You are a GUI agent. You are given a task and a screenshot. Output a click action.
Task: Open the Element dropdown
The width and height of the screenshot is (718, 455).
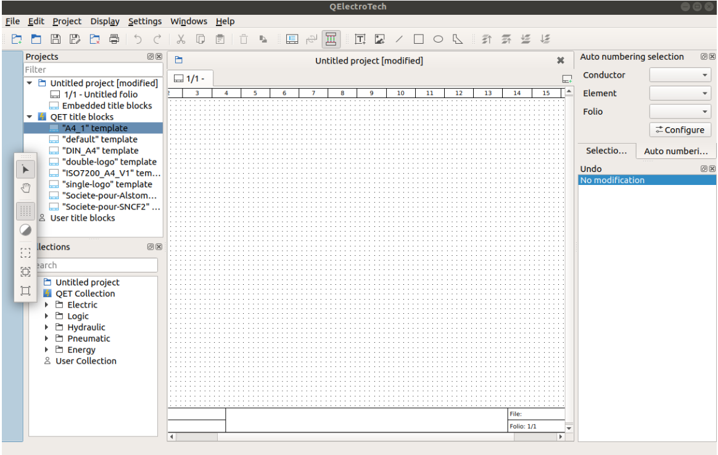pyautogui.click(x=680, y=93)
